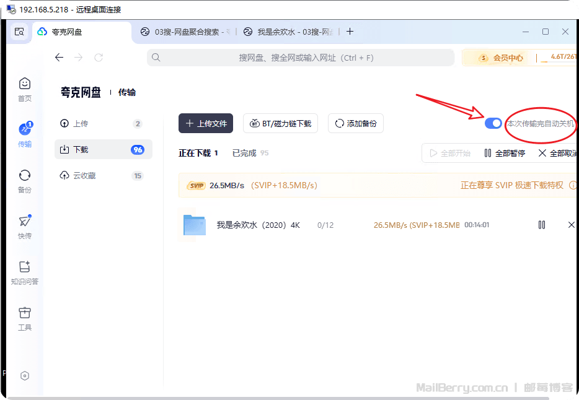Click the 全部暂停 pause all button
The height and width of the screenshot is (400, 579).
tap(505, 153)
